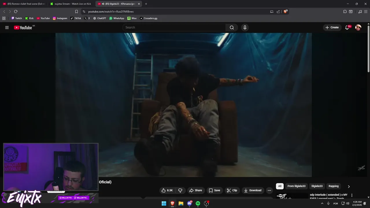Go to YouTube home via logo
This screenshot has height=208, width=370.
23,27
